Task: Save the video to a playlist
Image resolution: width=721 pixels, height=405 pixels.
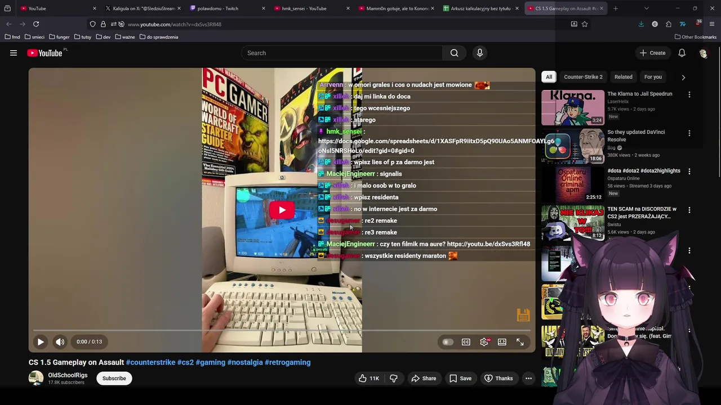Action: tap(460, 379)
